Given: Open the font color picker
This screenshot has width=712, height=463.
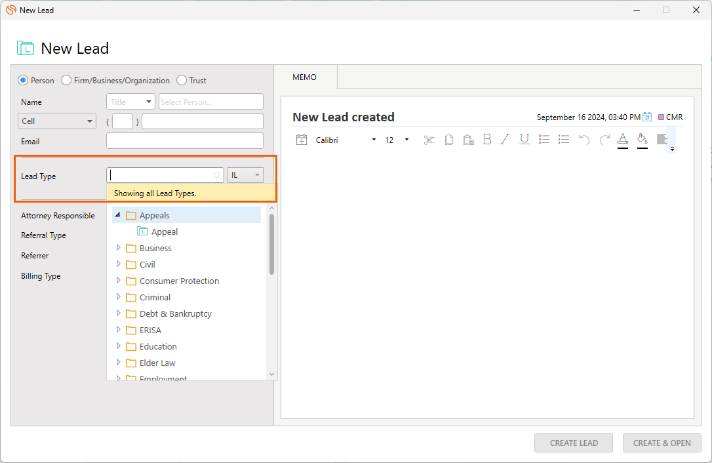Looking at the screenshot, I should coord(623,140).
